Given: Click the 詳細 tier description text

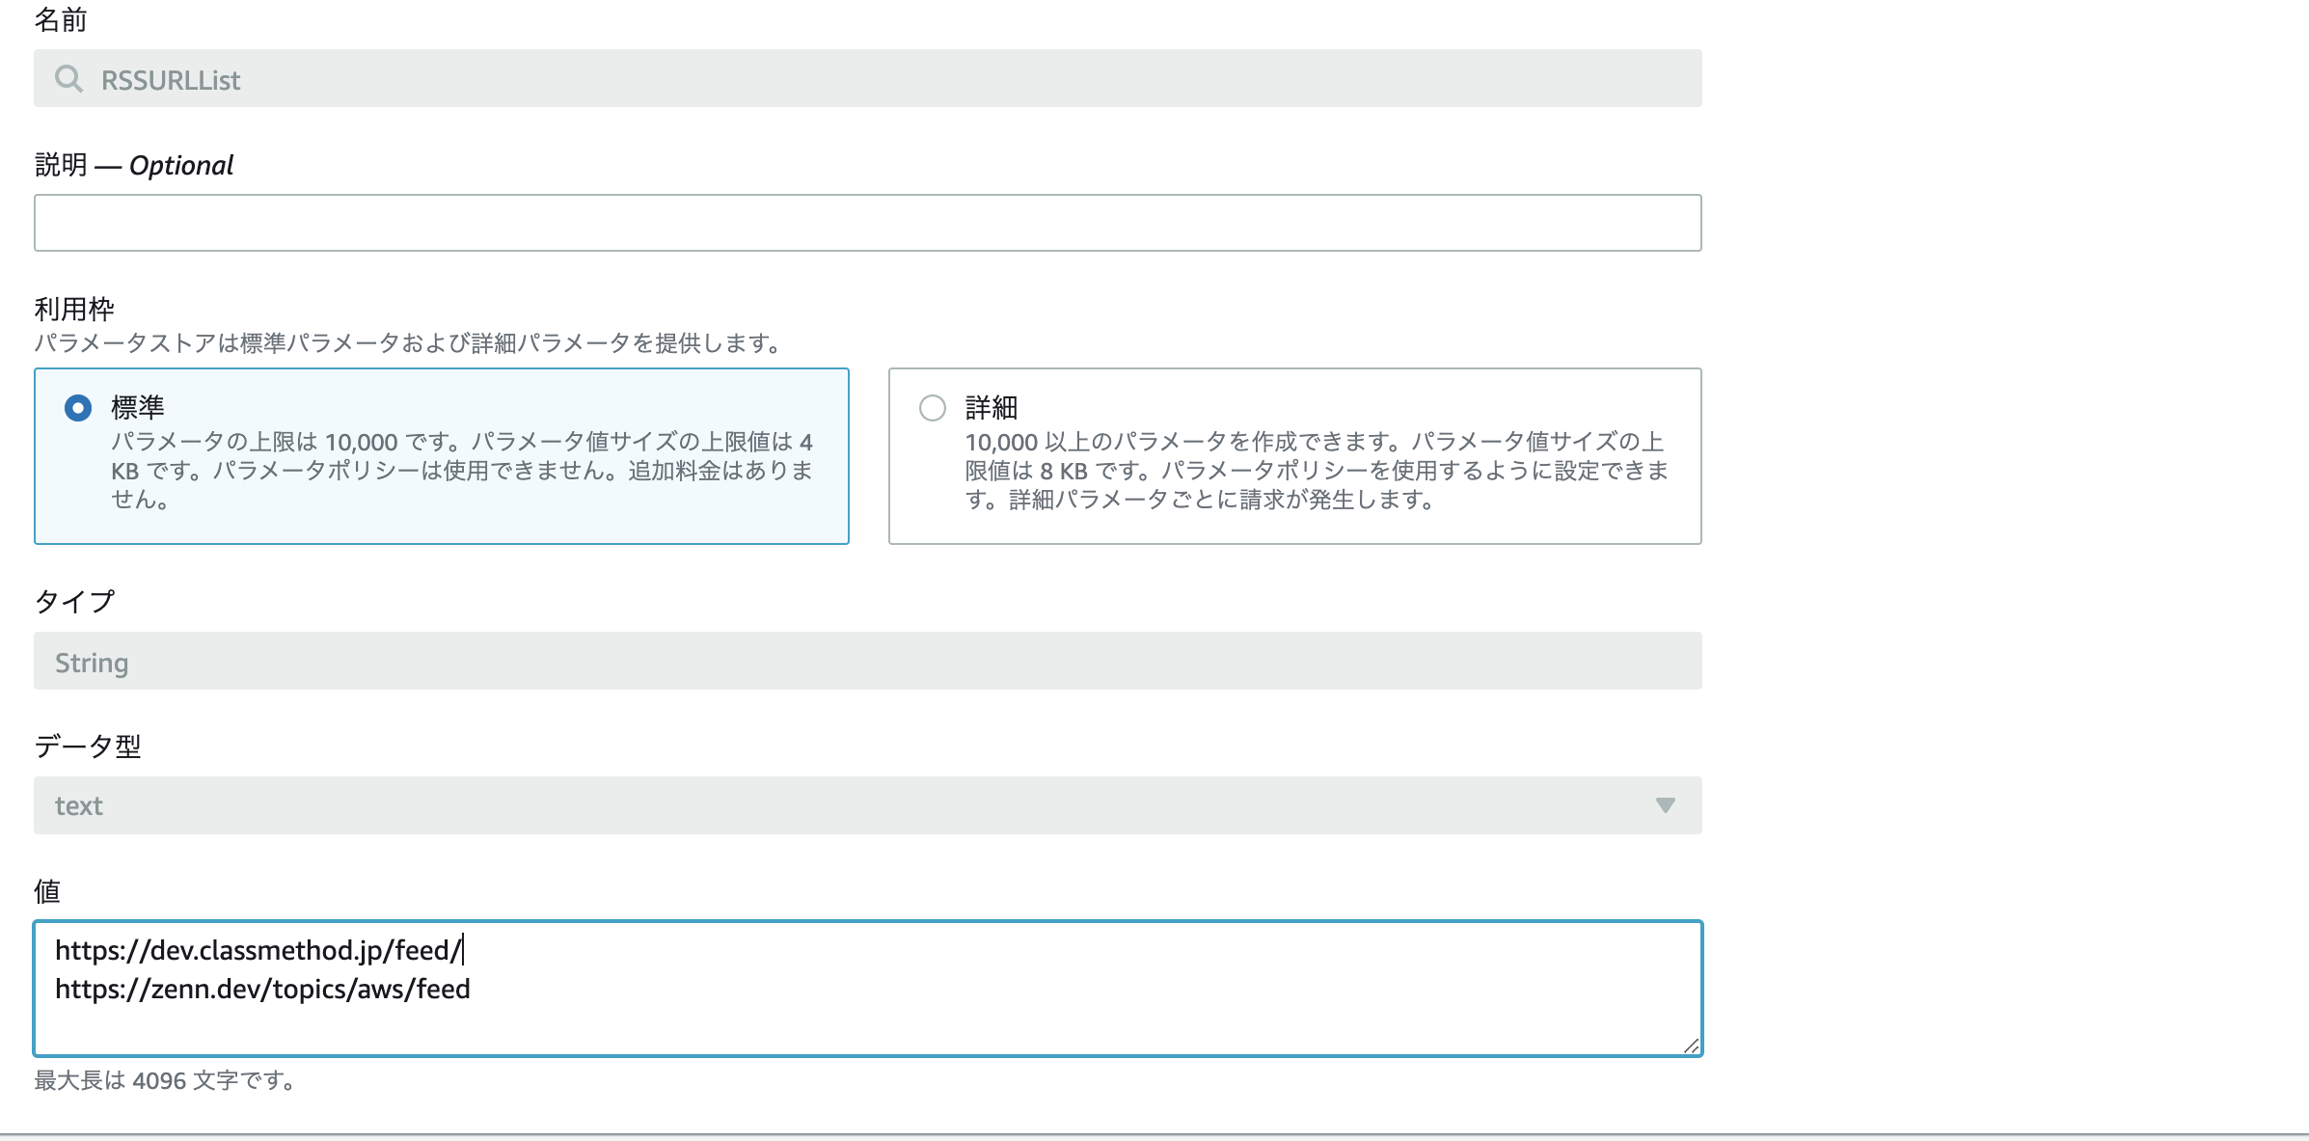Looking at the screenshot, I should (1316, 471).
